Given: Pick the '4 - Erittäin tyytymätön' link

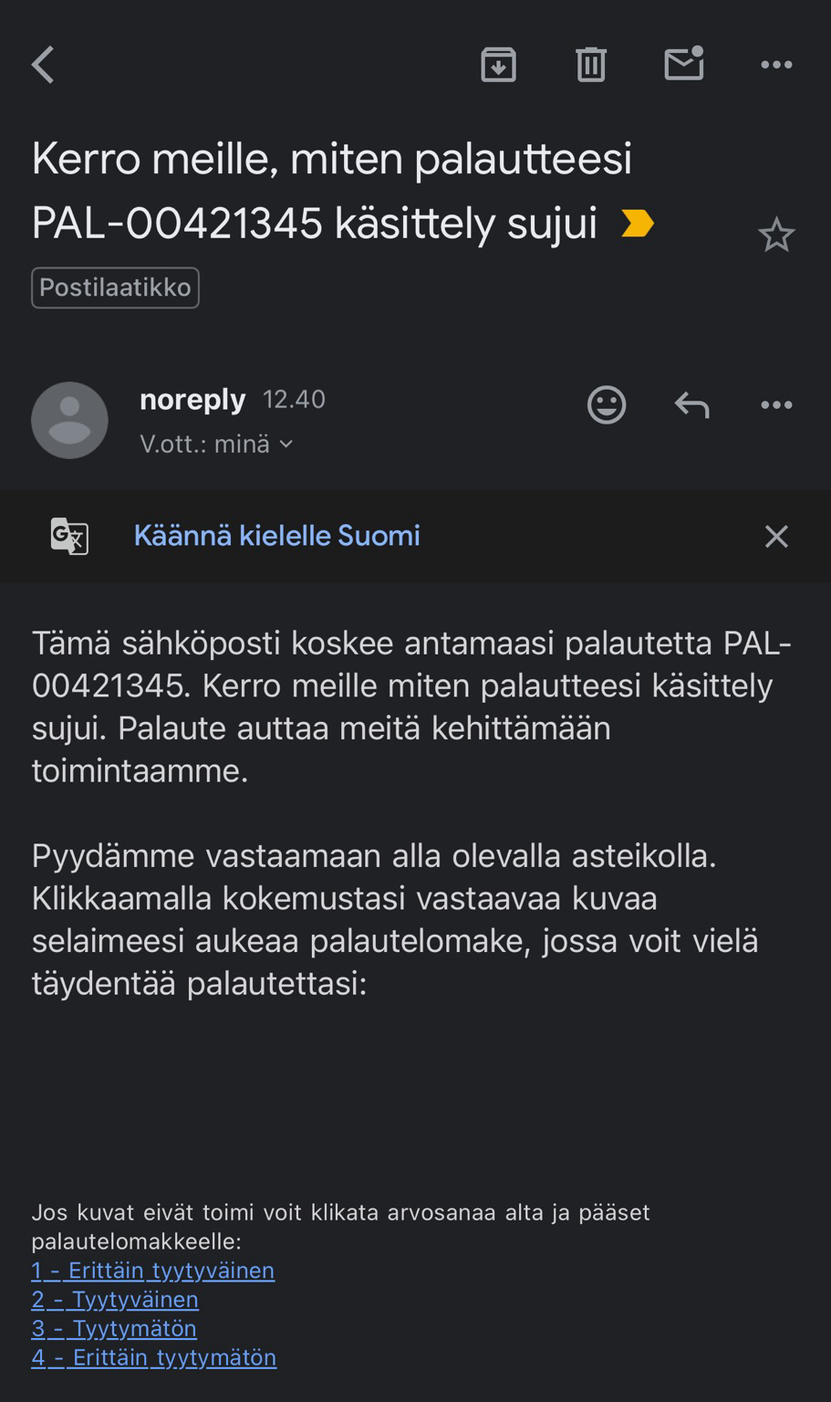Looking at the screenshot, I should (153, 1357).
